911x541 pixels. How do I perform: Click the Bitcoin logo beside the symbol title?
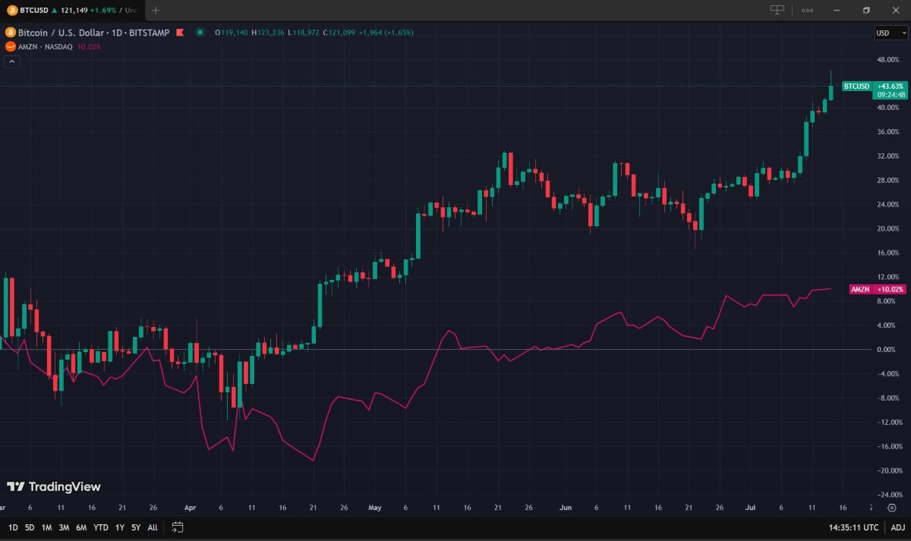[10, 33]
